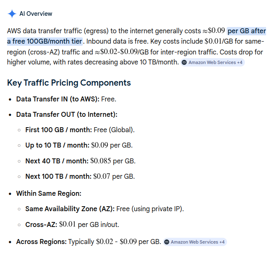Click the AI Overview heading label
Viewport: 274px width, 254px height.
coord(36,14)
